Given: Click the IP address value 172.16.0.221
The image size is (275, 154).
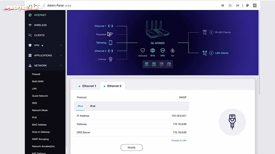Looking at the screenshot, I should [179, 116].
